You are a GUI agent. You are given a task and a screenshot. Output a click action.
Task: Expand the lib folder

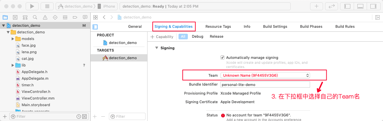click(13, 65)
